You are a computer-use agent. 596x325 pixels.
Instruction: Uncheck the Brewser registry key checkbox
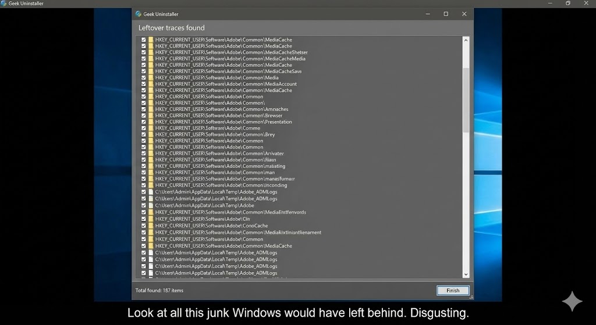[143, 116]
